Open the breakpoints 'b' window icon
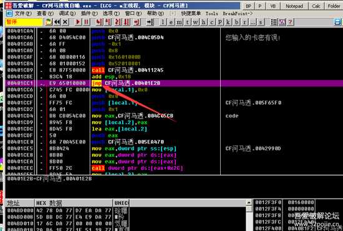 [236, 22]
